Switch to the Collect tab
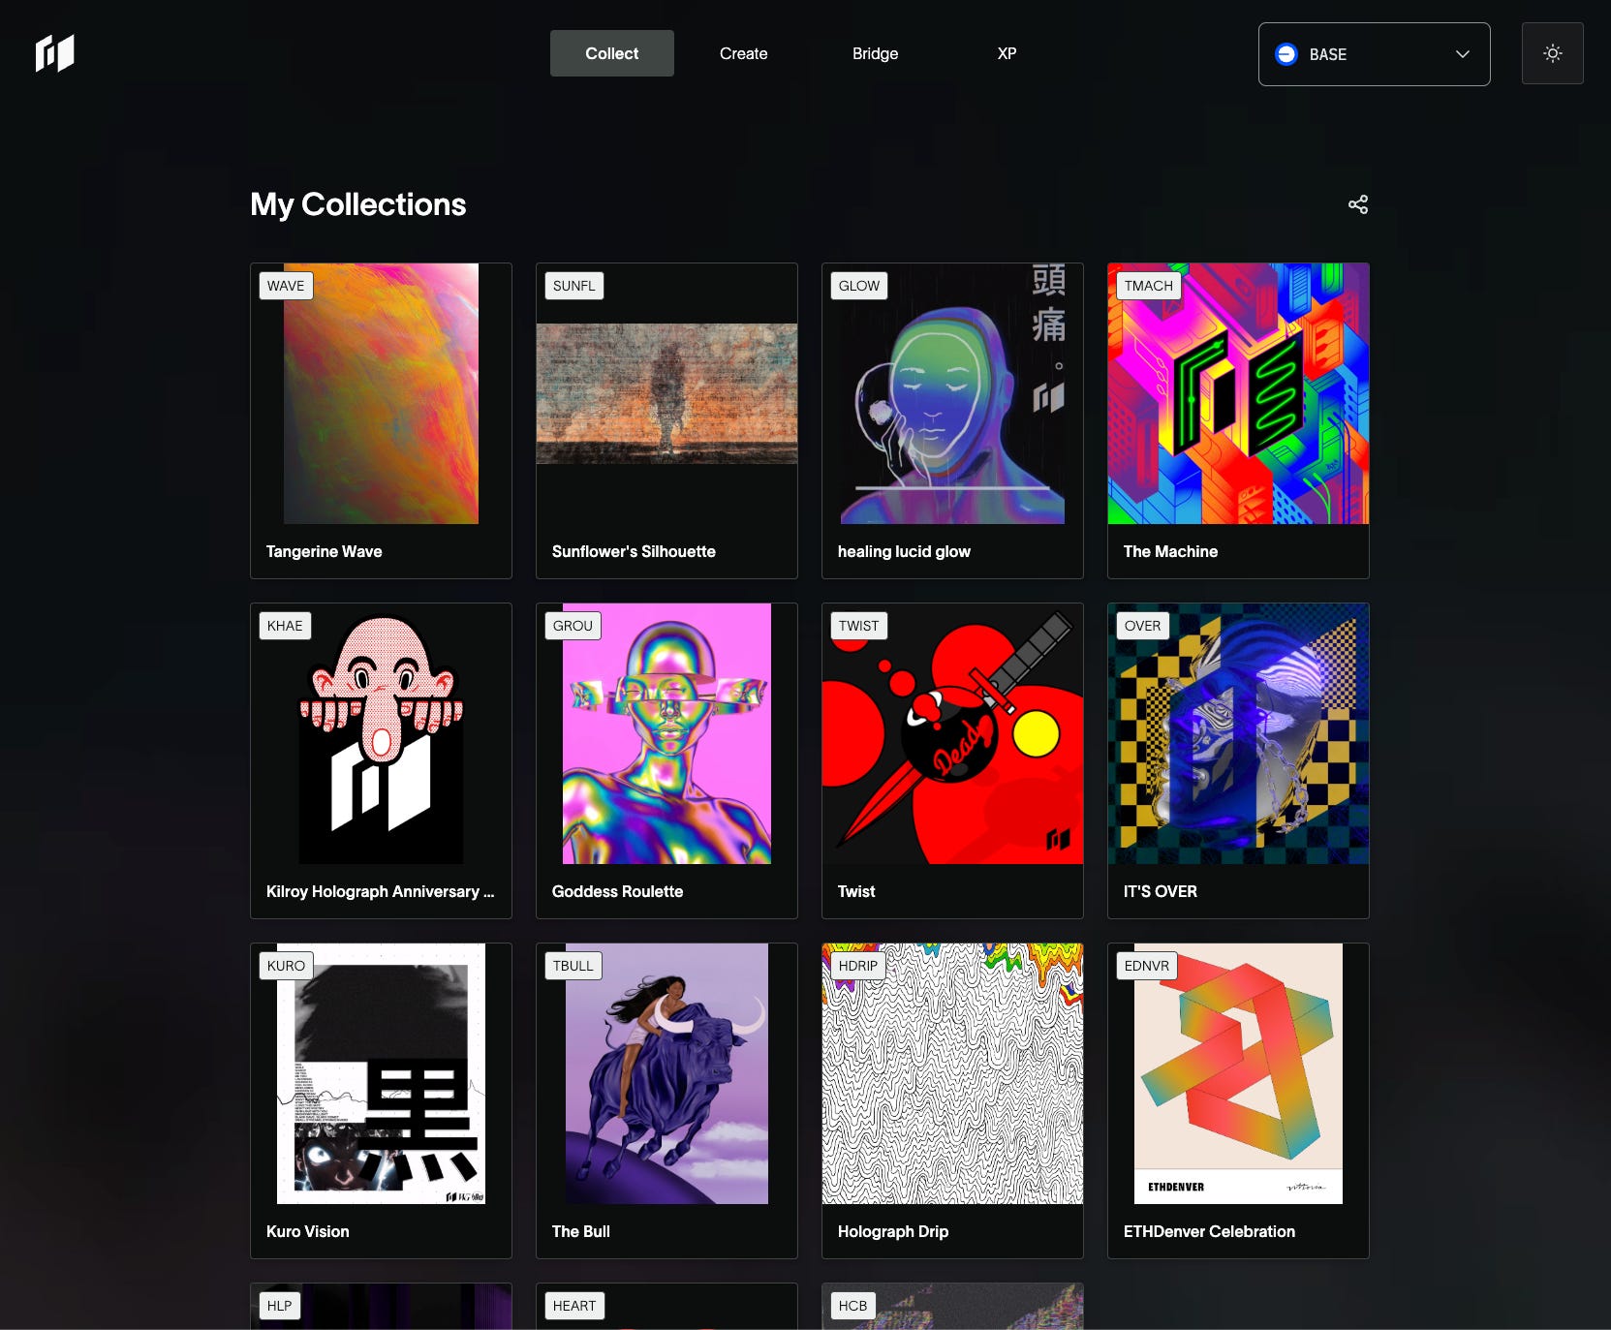Viewport: 1611px width, 1330px height. 612,53
